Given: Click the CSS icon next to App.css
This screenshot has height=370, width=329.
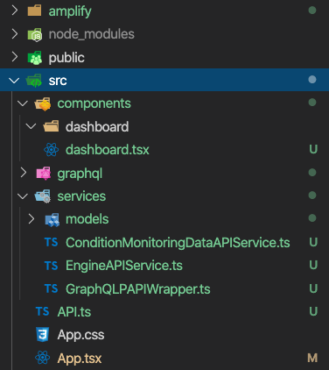Looking at the screenshot, I should 42,335.
